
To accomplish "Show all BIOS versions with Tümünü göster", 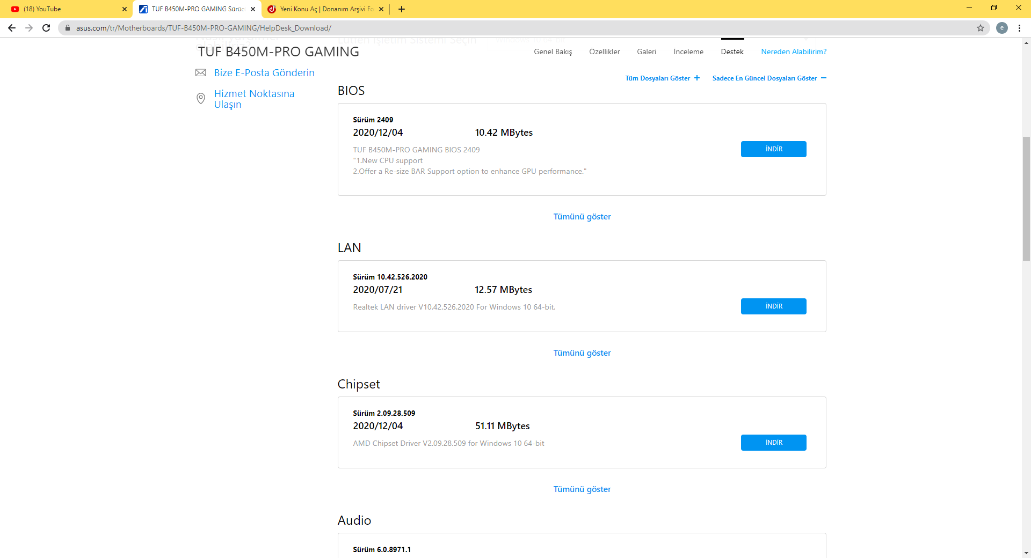I will (582, 217).
